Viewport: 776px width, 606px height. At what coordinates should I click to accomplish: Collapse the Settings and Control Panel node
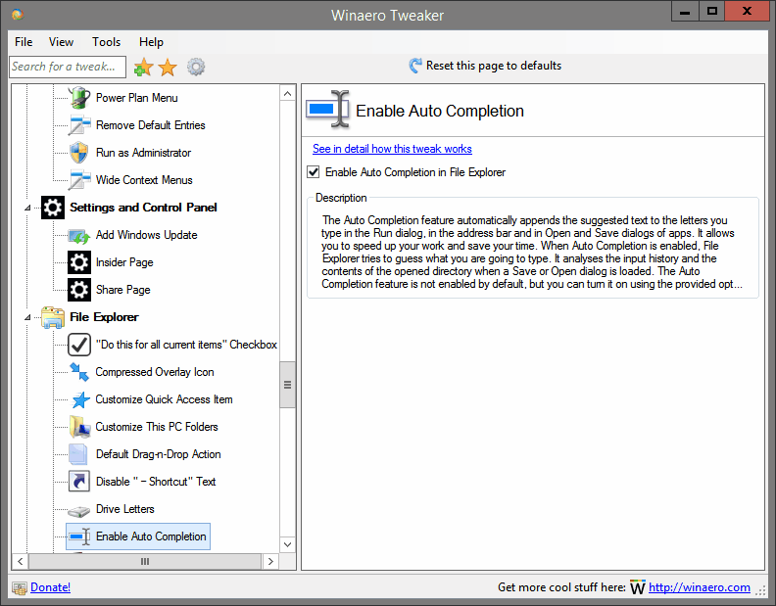click(27, 208)
